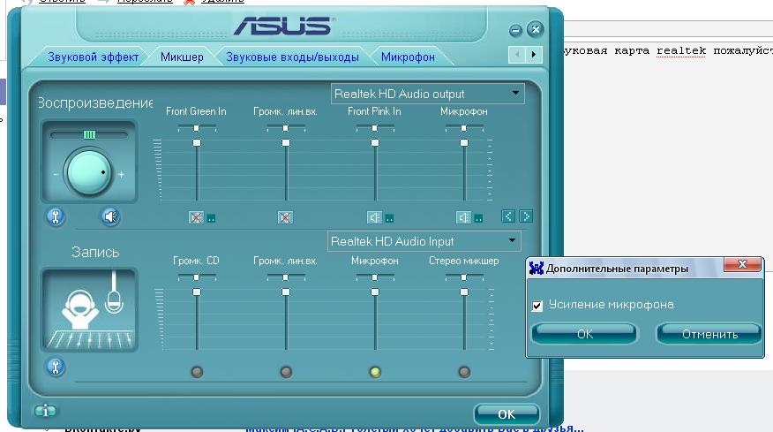Open playback Микрофон advanced options square

coord(478,217)
